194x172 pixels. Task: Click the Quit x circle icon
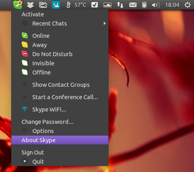click(x=25, y=161)
